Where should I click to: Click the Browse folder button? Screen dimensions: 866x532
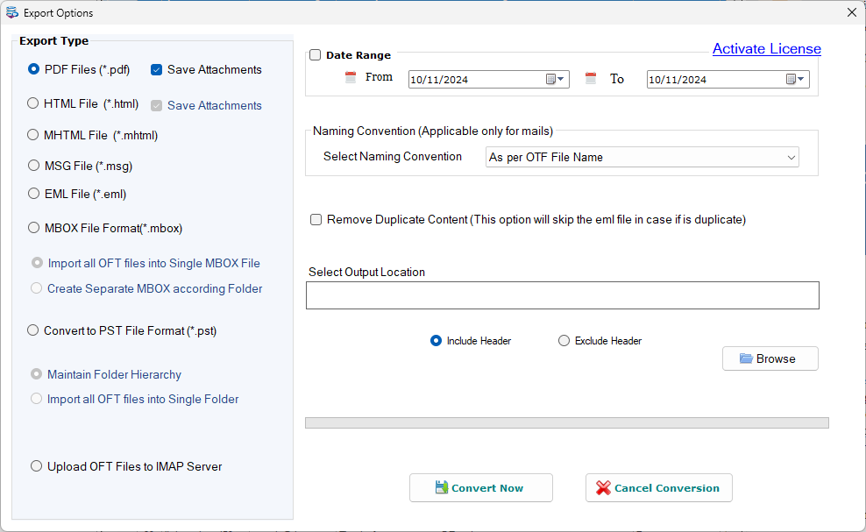(770, 358)
